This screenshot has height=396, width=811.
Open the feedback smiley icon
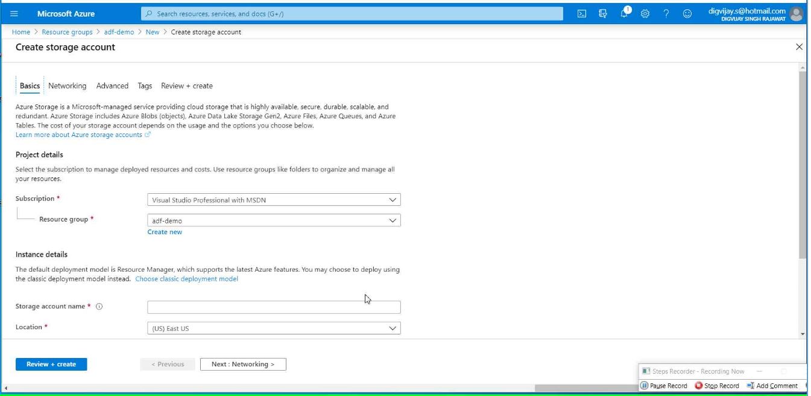tap(687, 13)
